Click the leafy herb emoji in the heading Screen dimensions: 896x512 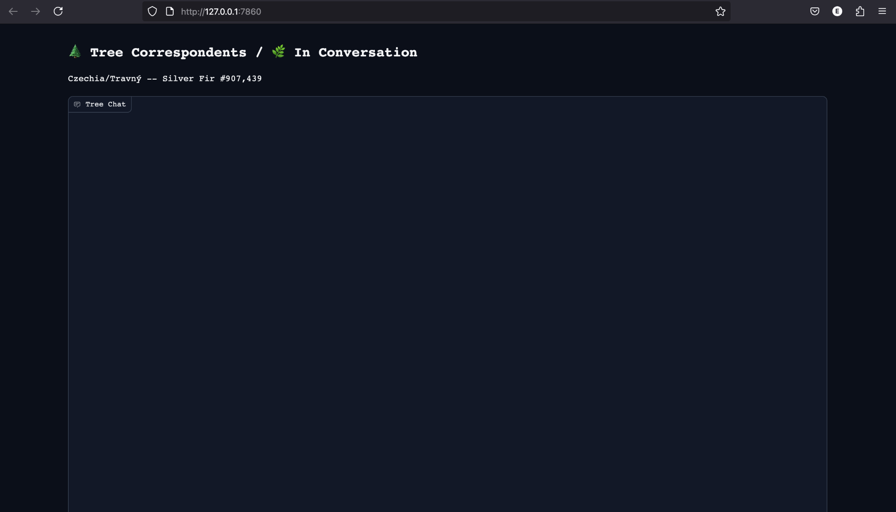[x=279, y=52]
